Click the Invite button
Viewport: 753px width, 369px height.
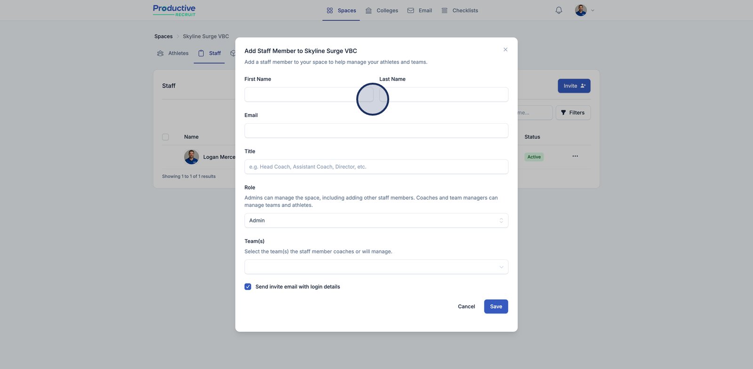tap(574, 86)
